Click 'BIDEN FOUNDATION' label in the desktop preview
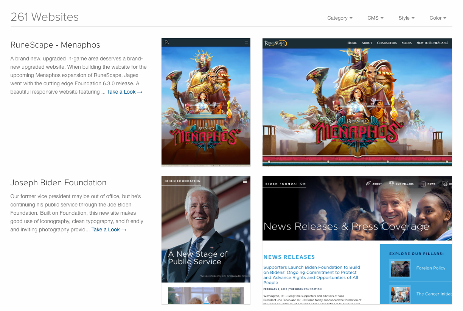Image resolution: width=463 pixels, height=311 pixels. (286, 184)
